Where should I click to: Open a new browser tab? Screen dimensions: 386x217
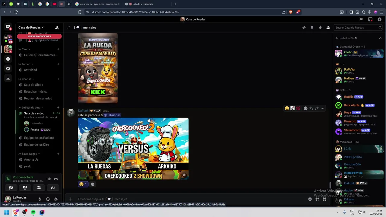[175, 4]
